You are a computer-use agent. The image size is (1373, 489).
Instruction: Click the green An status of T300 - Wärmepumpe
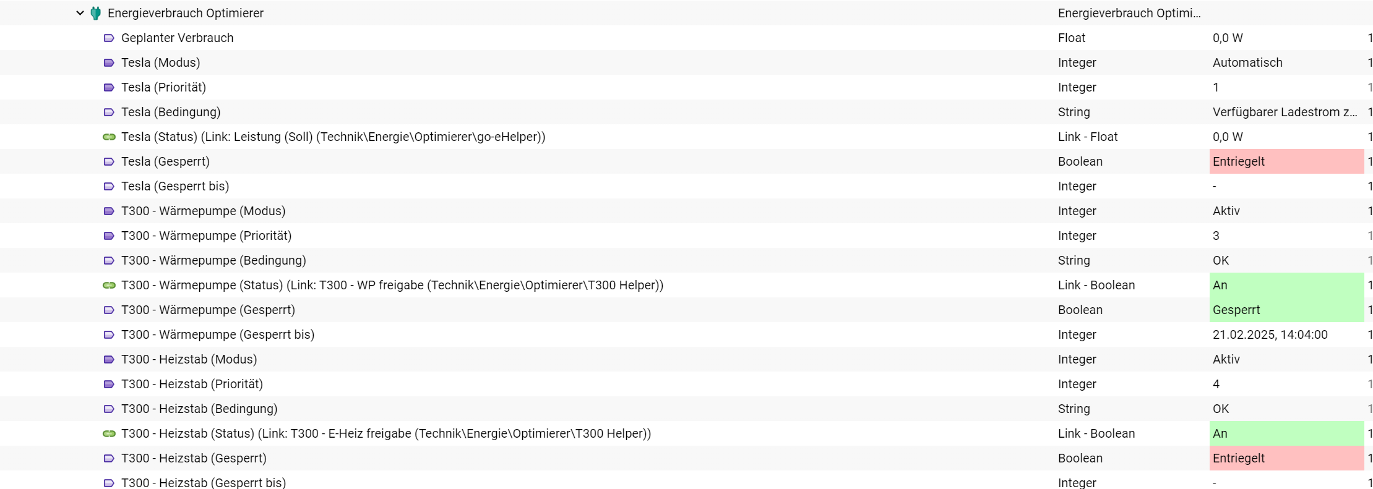click(1287, 285)
